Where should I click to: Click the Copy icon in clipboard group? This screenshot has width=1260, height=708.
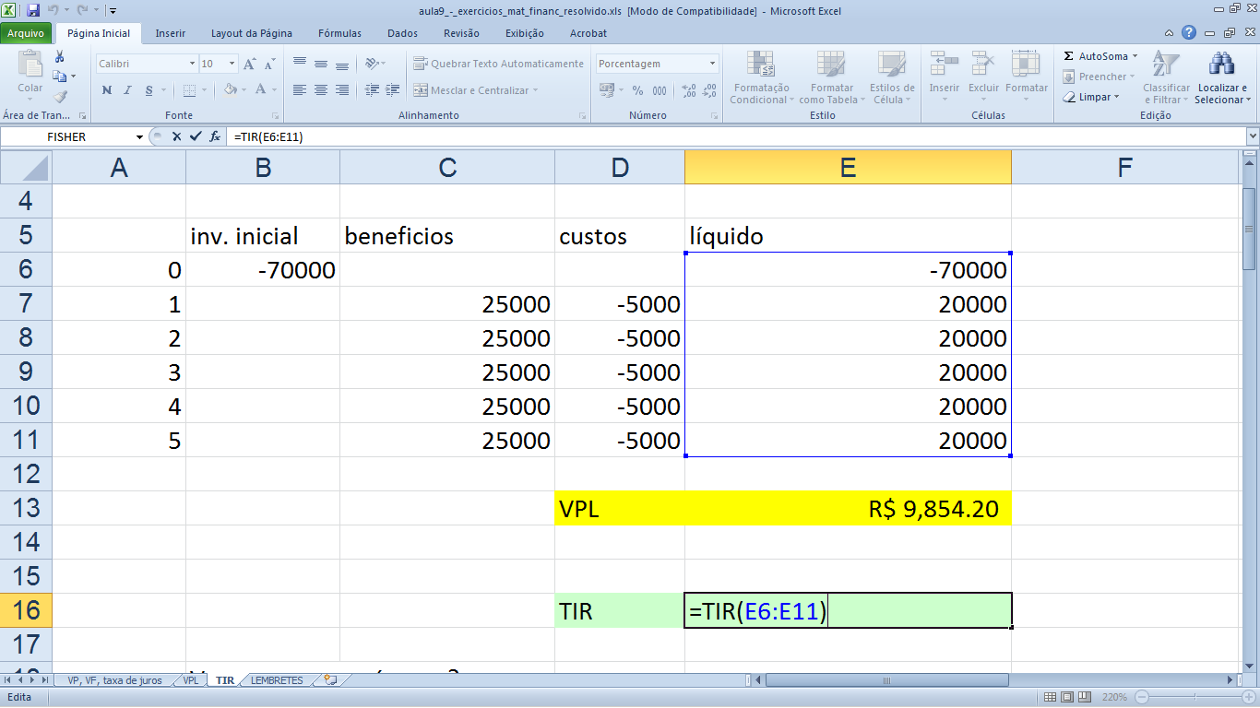60,77
